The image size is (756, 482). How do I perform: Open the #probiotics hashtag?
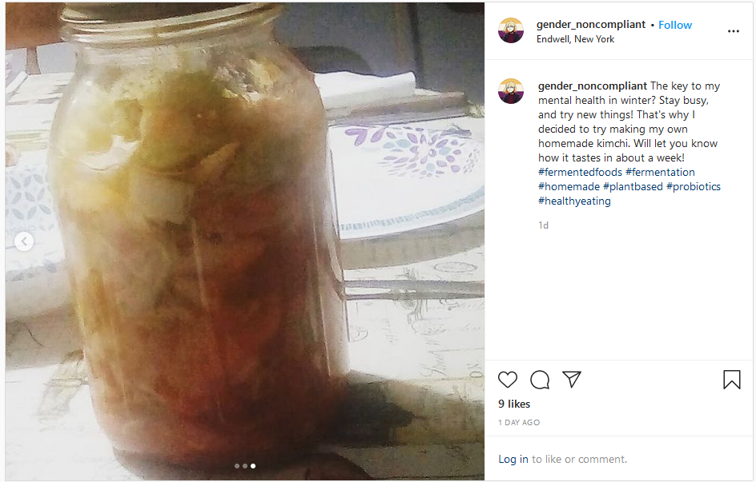click(694, 186)
